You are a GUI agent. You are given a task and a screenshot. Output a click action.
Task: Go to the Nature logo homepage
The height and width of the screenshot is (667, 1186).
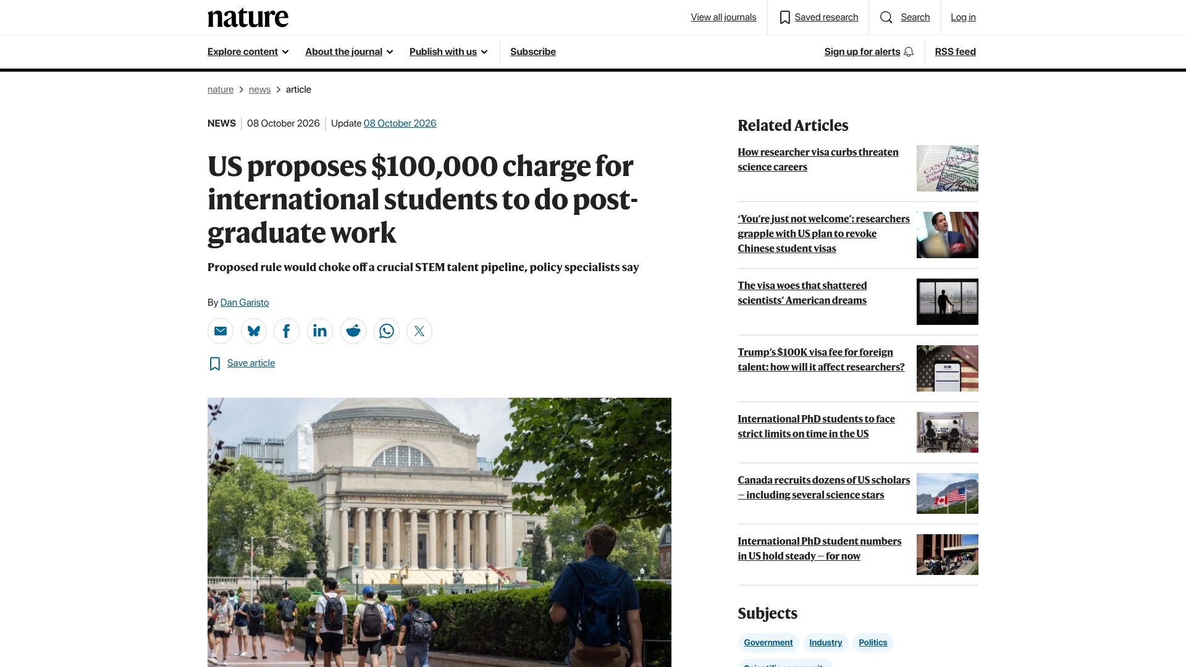(248, 18)
